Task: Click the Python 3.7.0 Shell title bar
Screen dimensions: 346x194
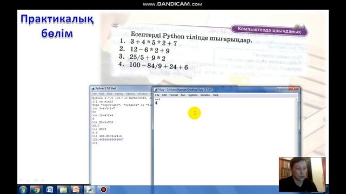Action: tap(121, 88)
